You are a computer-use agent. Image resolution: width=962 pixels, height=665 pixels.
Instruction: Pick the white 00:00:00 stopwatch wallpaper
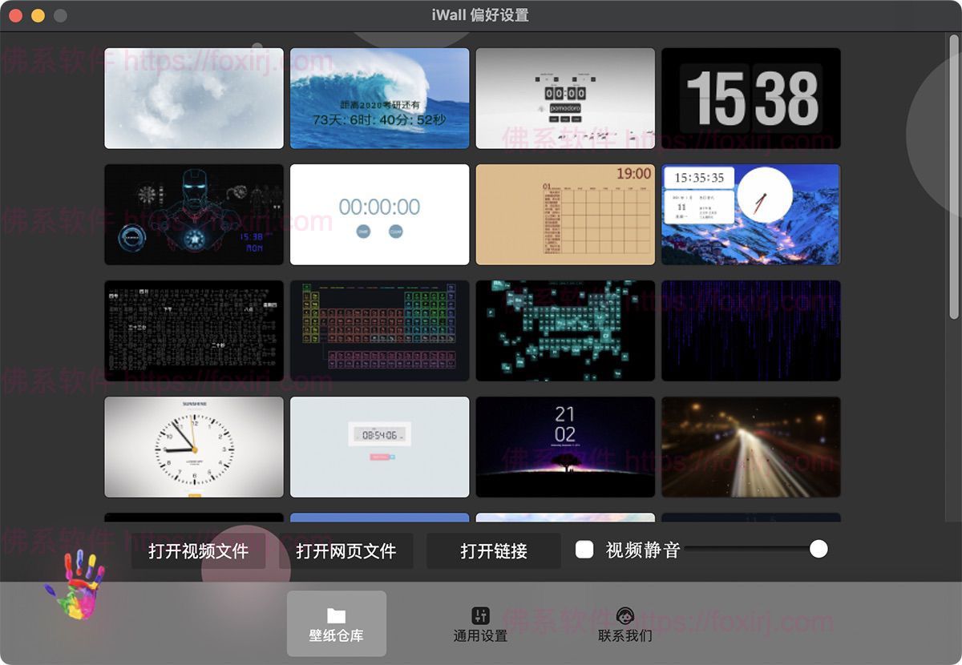click(379, 215)
